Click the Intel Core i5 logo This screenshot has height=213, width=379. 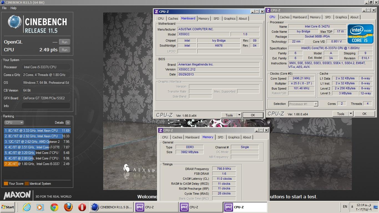coord(360,34)
